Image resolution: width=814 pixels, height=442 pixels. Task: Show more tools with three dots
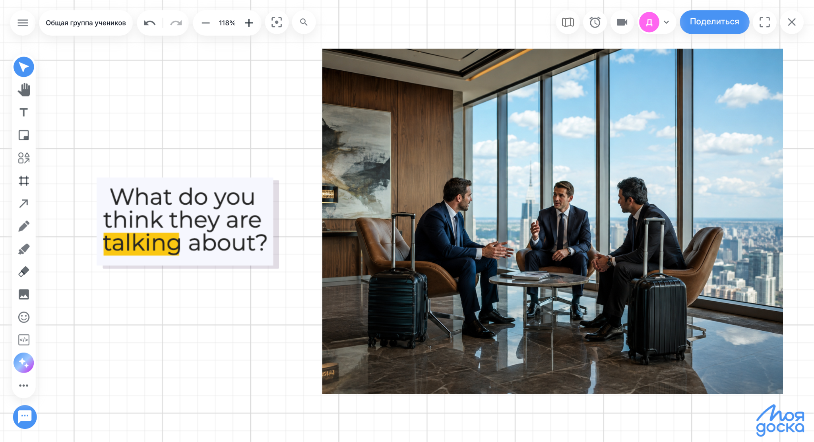[24, 386]
